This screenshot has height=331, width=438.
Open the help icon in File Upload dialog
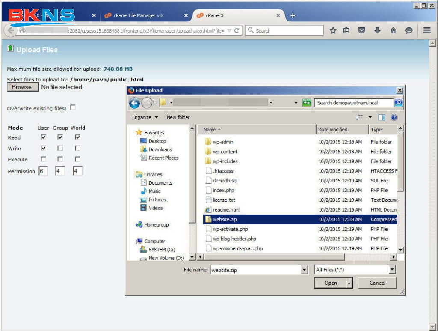tap(394, 117)
